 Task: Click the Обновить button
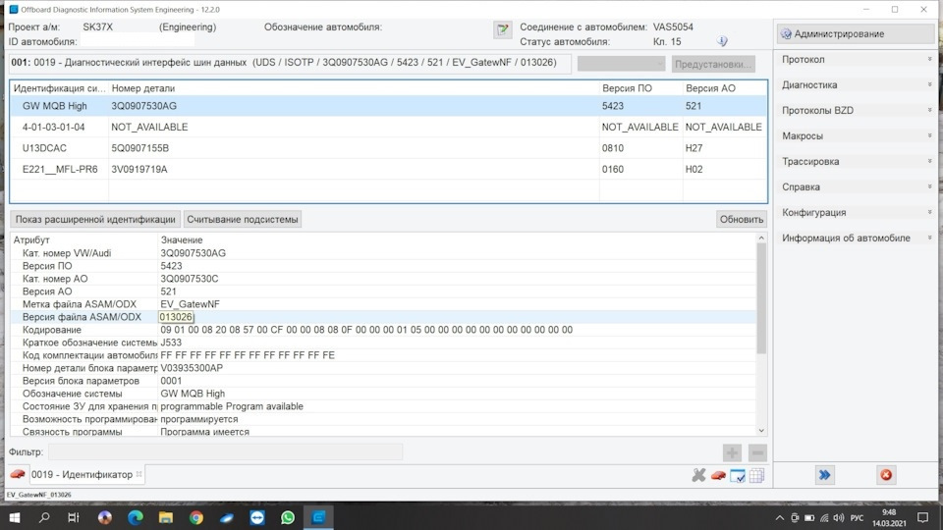[742, 219]
